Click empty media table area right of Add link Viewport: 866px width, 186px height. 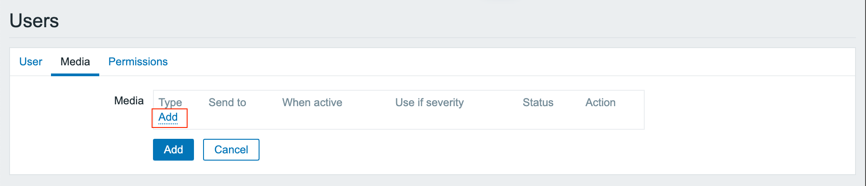click(364, 118)
